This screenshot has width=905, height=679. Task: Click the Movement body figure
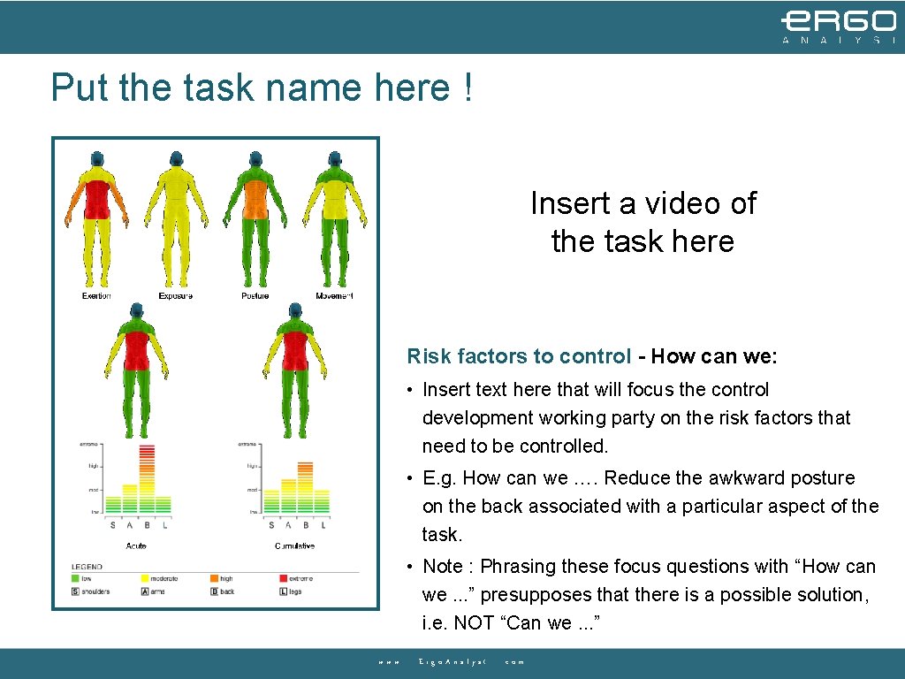(x=335, y=219)
